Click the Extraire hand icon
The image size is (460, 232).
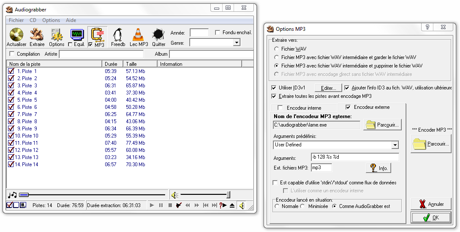pyautogui.click(x=37, y=35)
